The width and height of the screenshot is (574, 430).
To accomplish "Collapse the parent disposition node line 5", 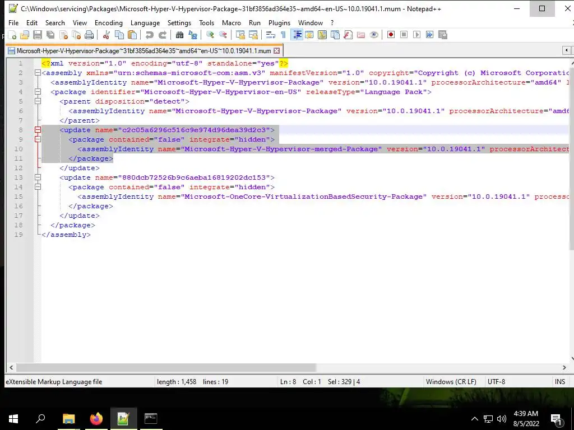I will tap(38, 101).
